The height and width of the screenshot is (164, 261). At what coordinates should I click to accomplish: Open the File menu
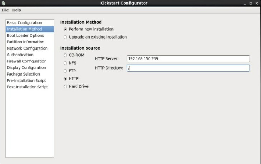(5, 10)
